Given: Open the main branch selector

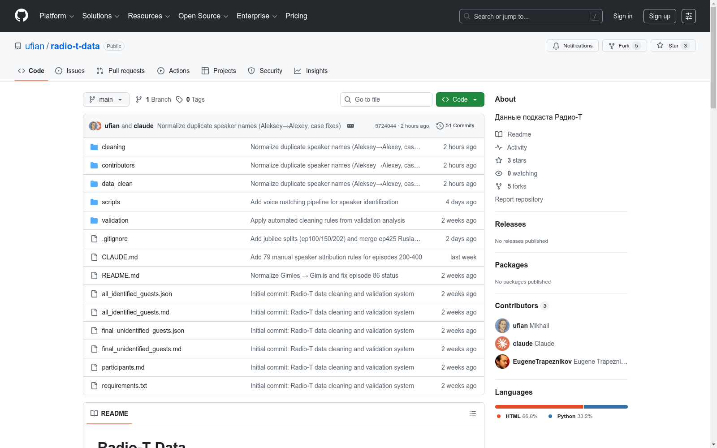Looking at the screenshot, I should coord(106,99).
